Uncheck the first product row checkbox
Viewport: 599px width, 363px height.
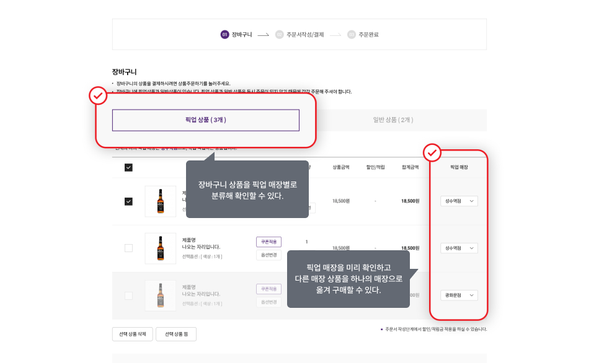(x=128, y=201)
